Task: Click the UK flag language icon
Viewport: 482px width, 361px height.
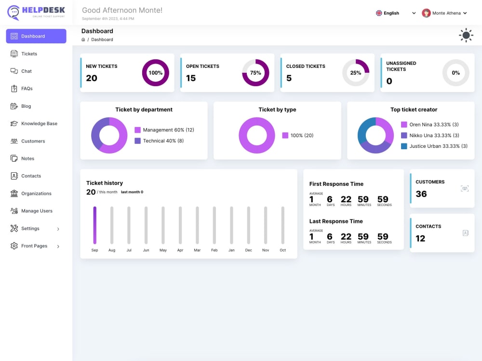Action: coord(379,13)
